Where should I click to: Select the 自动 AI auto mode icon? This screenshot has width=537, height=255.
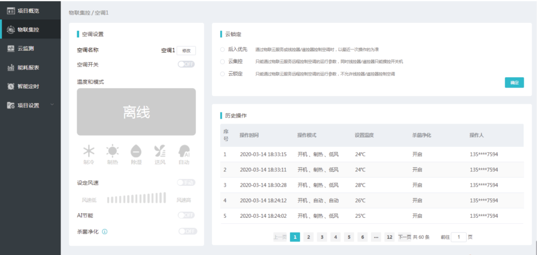point(184,151)
